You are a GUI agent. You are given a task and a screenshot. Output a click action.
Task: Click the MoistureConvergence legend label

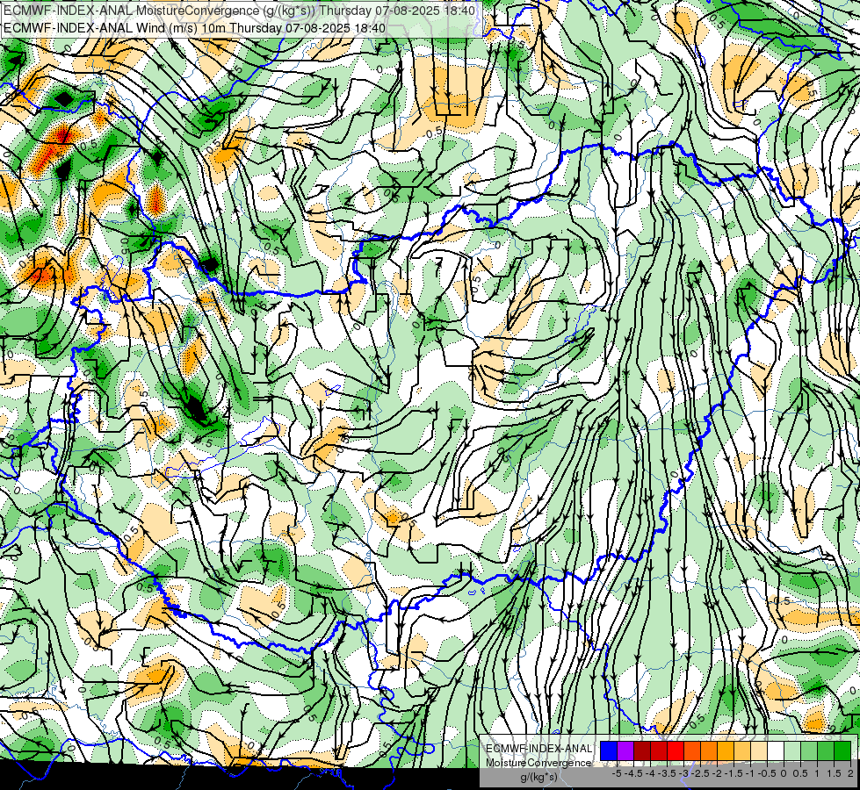[538, 763]
